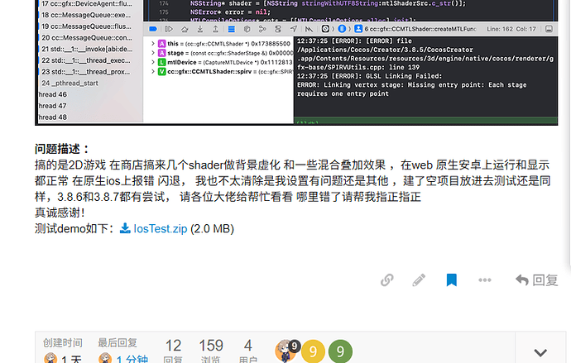Copy the post share link icon

tap(386, 280)
